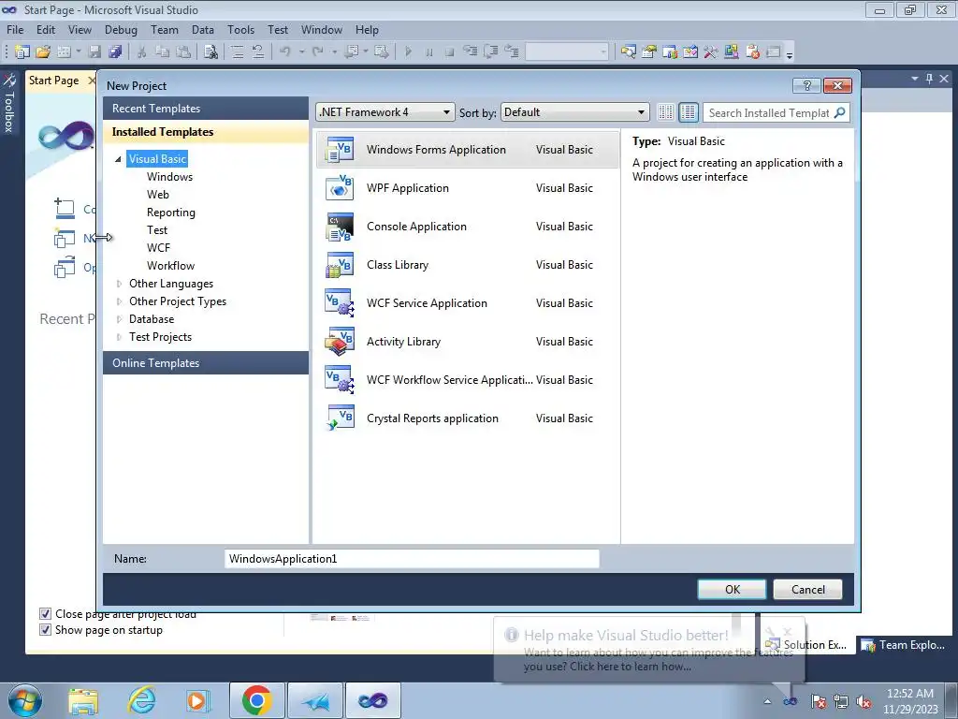Open Internet Explorer from the taskbar

coord(142,700)
